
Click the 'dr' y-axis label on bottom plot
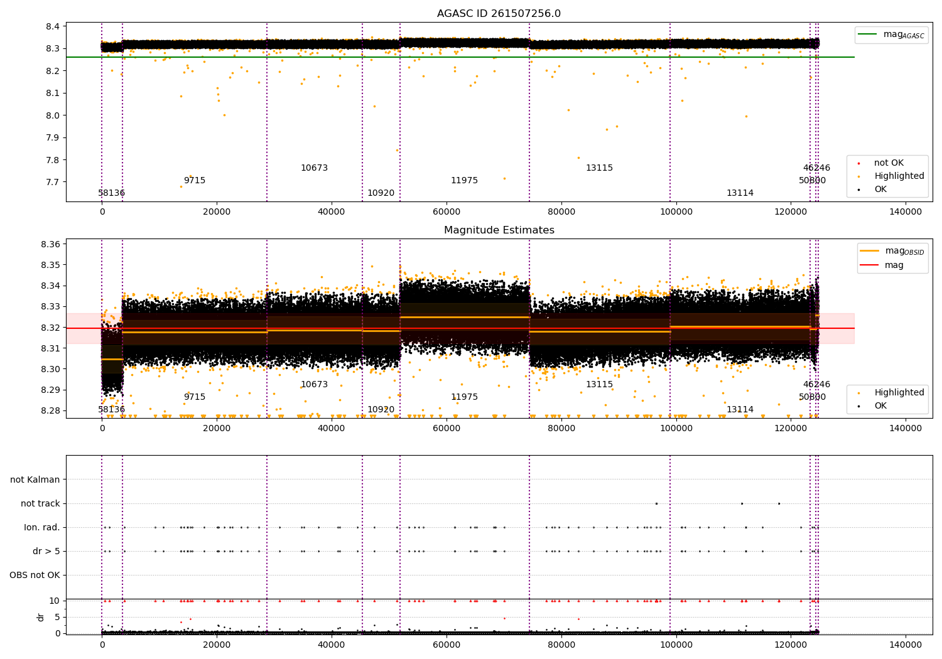pos(41,617)
